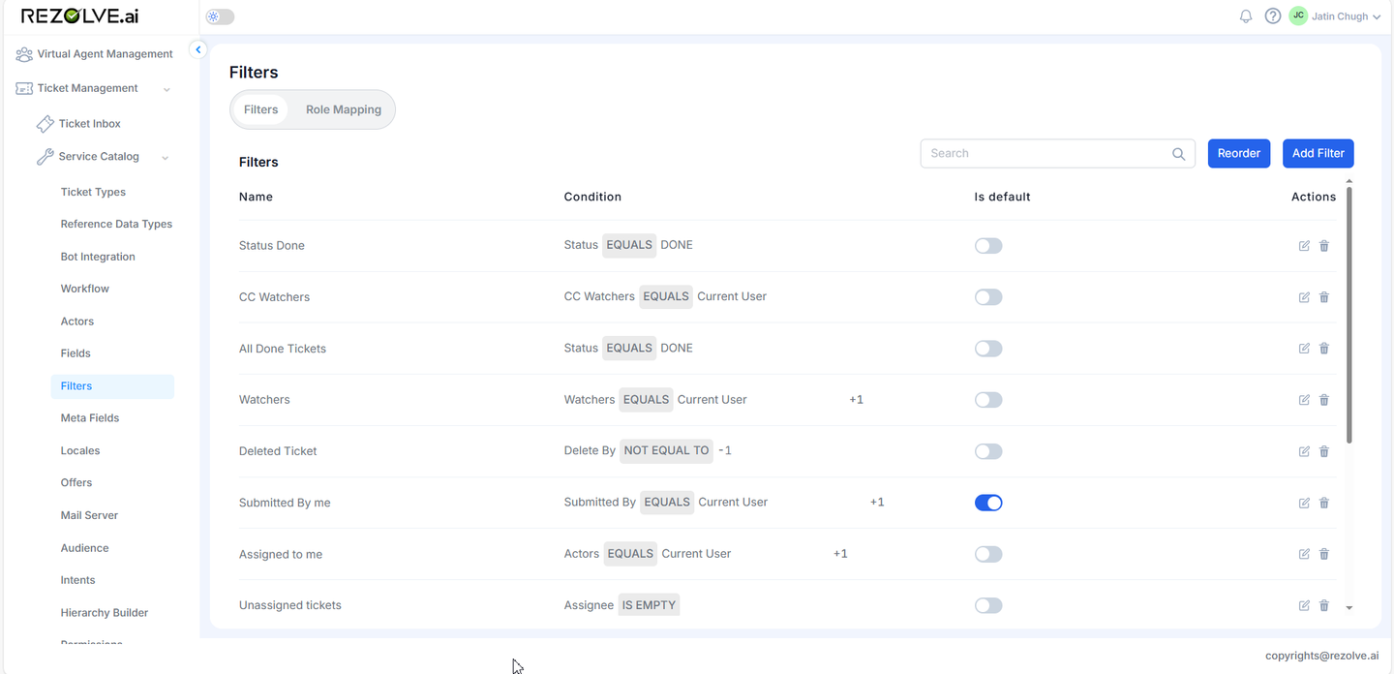Enable default for CC Watchers filter

[988, 297]
